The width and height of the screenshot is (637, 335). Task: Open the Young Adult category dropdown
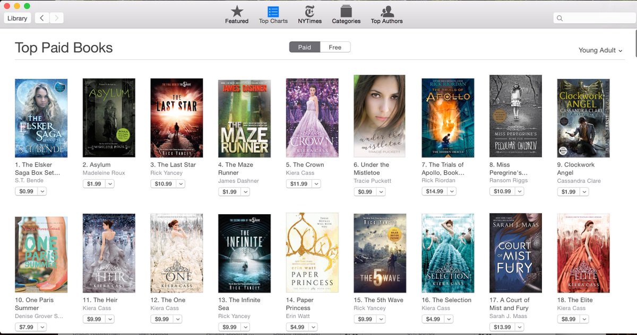point(600,50)
